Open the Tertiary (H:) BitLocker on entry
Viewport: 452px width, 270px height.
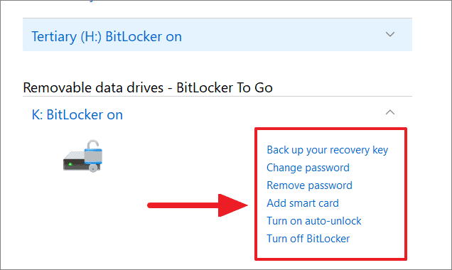tap(107, 37)
